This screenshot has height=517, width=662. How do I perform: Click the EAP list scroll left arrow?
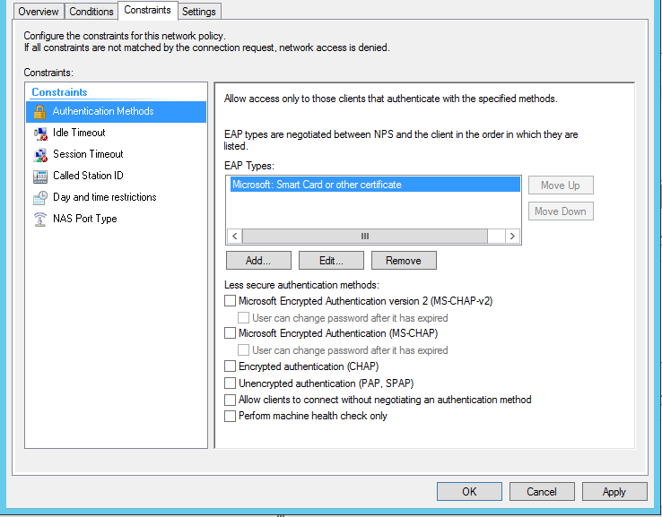point(235,237)
